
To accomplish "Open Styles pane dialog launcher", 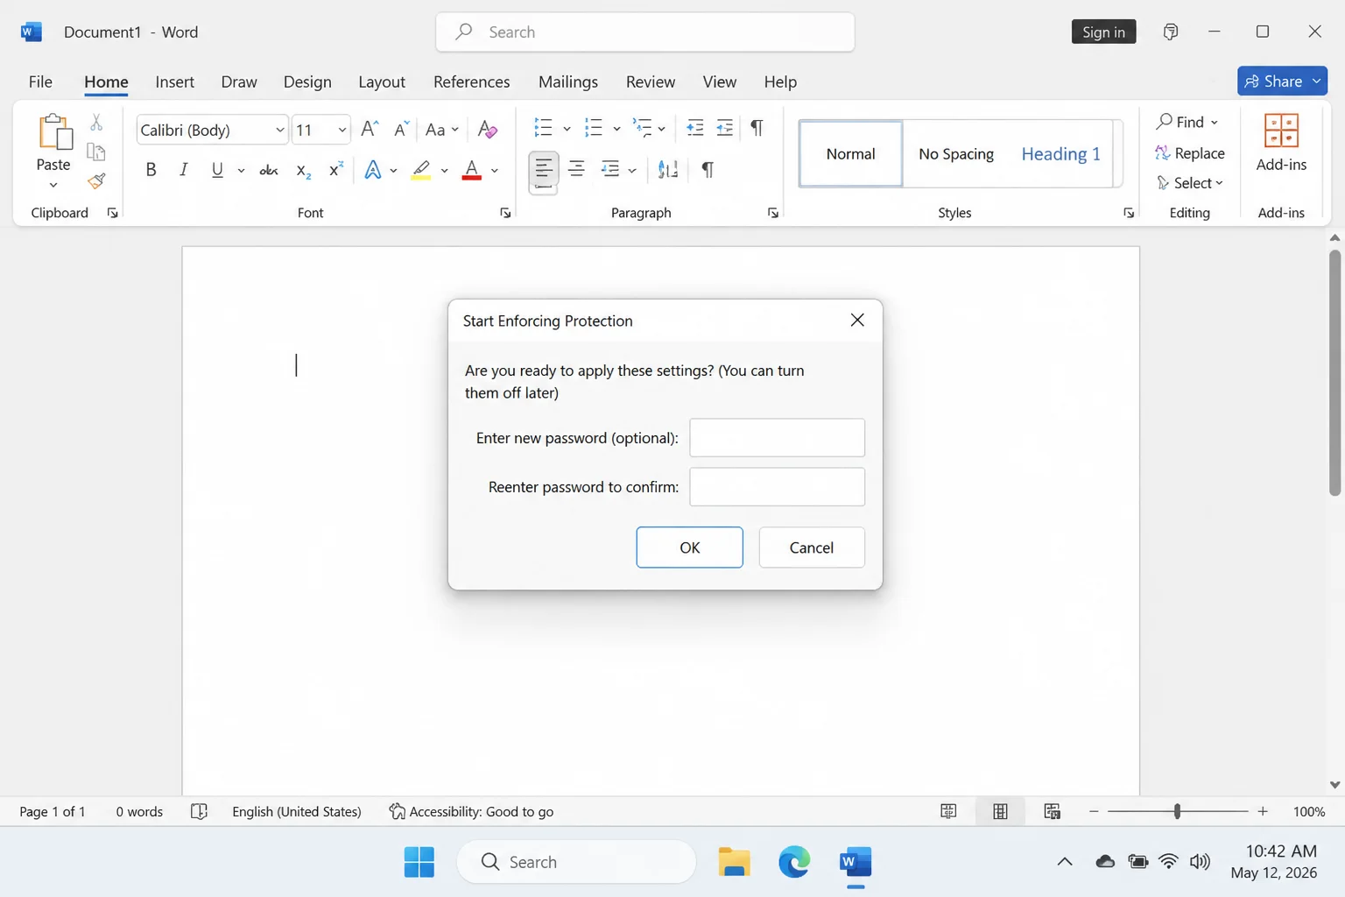I will pos(1129,213).
